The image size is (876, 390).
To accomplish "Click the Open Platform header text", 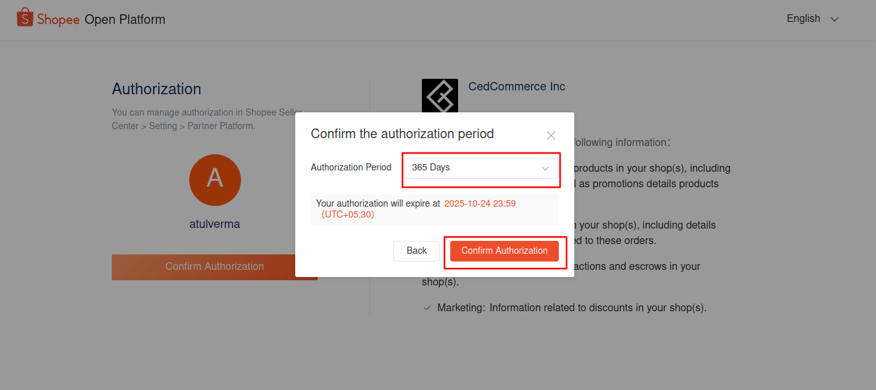I will click(x=125, y=19).
